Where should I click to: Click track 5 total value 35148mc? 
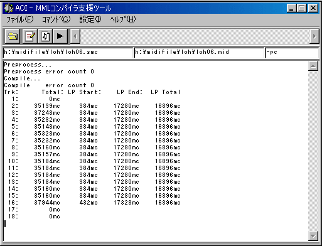point(47,127)
